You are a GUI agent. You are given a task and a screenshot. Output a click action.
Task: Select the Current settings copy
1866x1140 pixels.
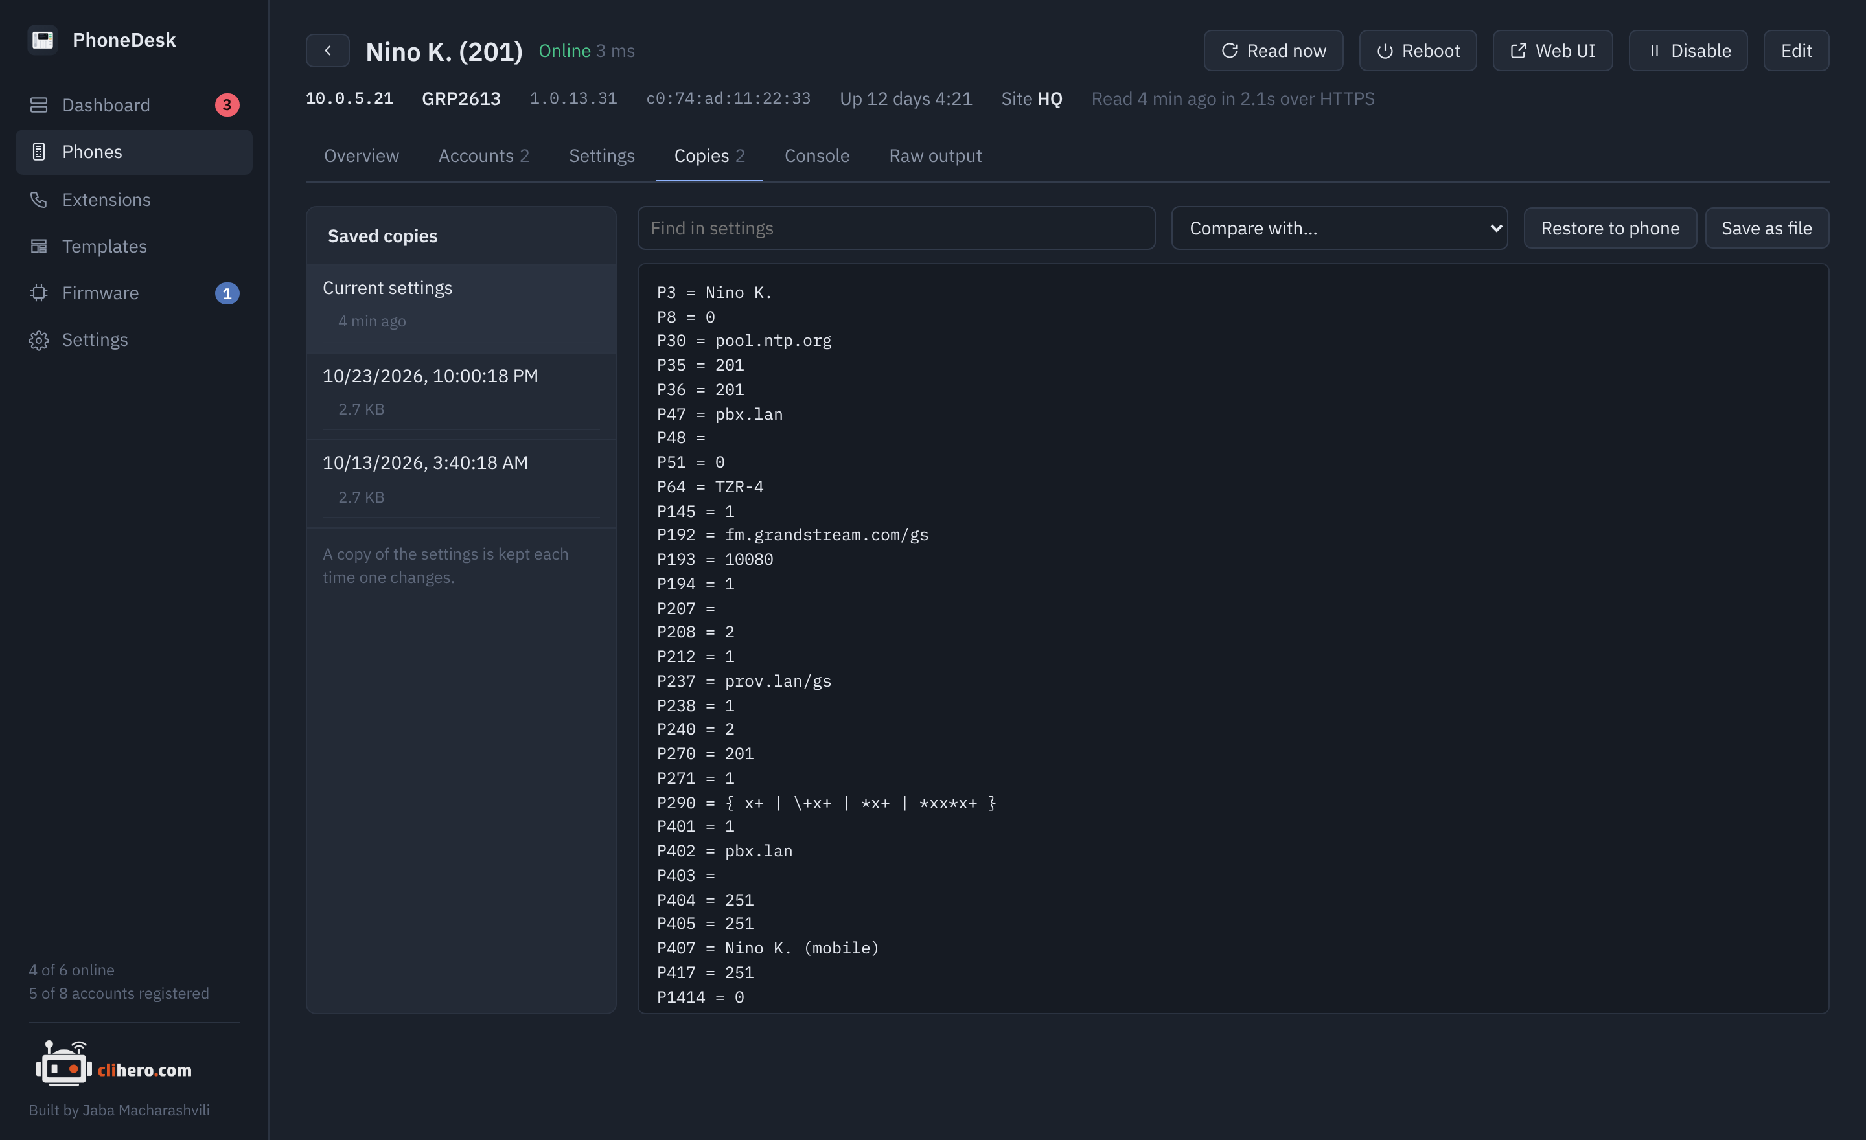[461, 309]
